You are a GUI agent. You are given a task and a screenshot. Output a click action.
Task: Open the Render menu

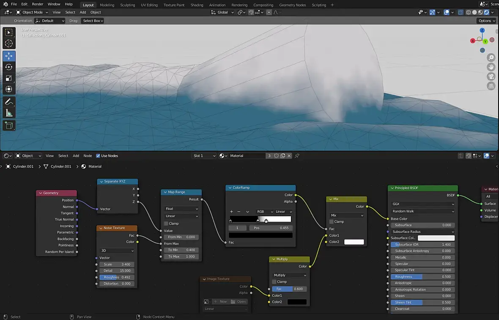click(38, 4)
